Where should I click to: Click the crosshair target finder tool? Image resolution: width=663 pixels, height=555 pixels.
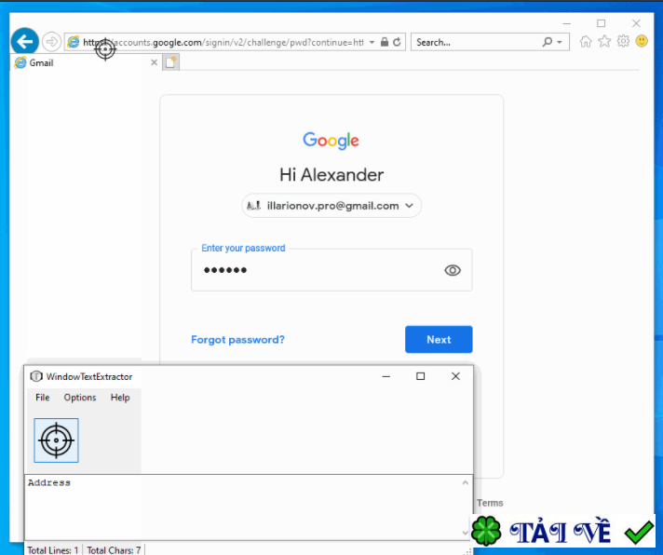56,440
